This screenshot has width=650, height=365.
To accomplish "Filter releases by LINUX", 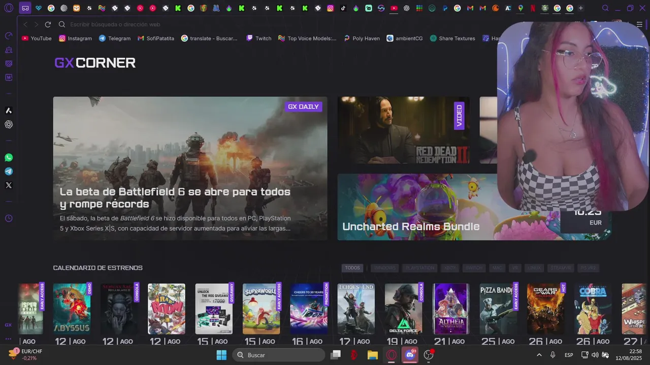I will (535, 268).
